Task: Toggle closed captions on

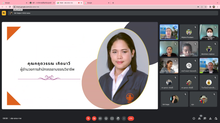Action: click(x=100, y=119)
